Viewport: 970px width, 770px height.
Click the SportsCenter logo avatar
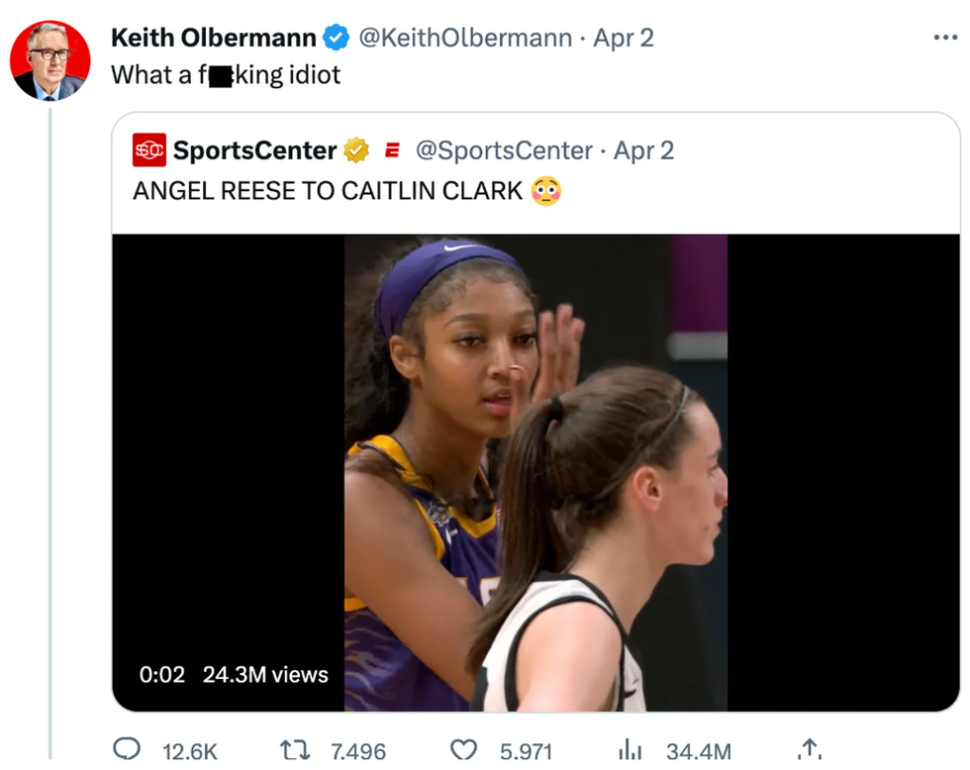click(x=149, y=150)
